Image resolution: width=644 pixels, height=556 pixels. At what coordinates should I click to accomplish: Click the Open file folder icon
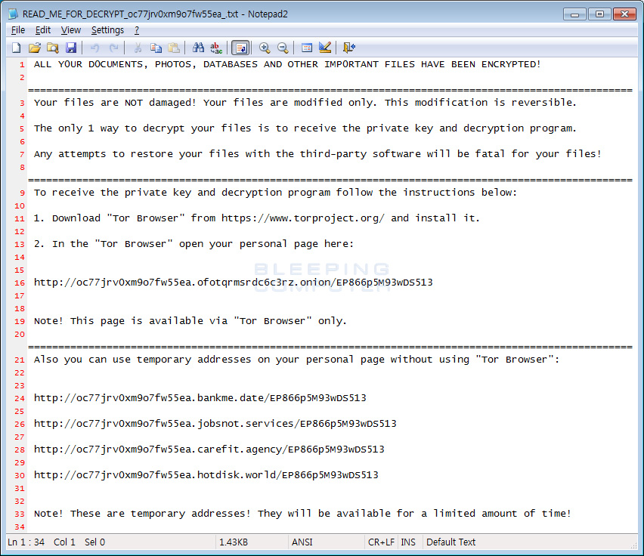35,48
